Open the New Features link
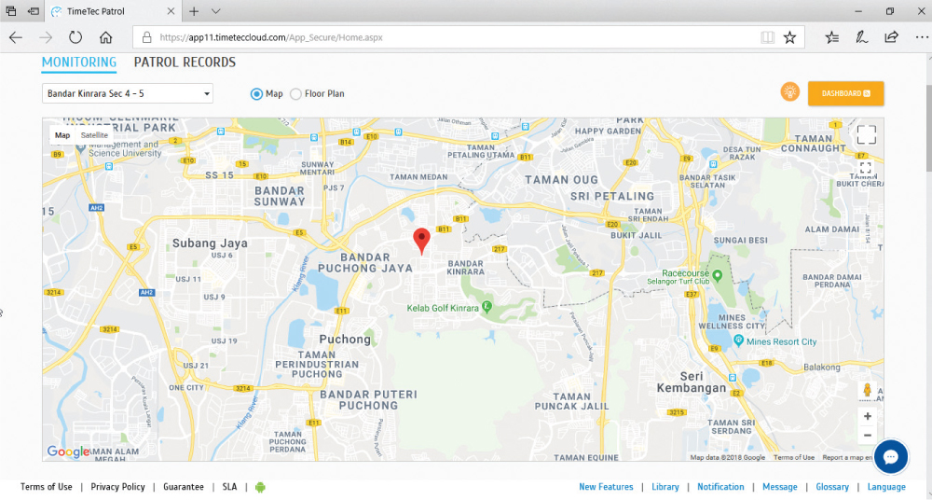Image resolution: width=932 pixels, height=500 pixels. pyautogui.click(x=607, y=487)
